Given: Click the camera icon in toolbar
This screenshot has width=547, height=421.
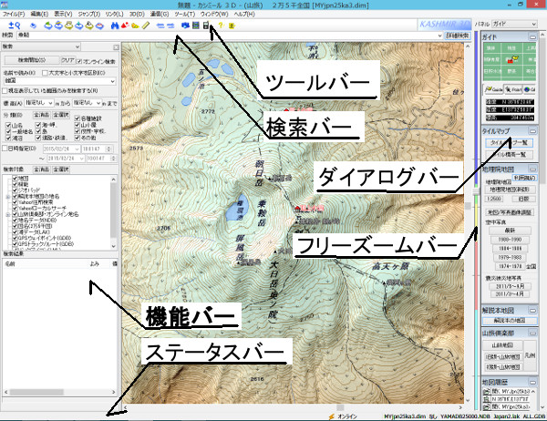Looking at the screenshot, I should (186, 26).
